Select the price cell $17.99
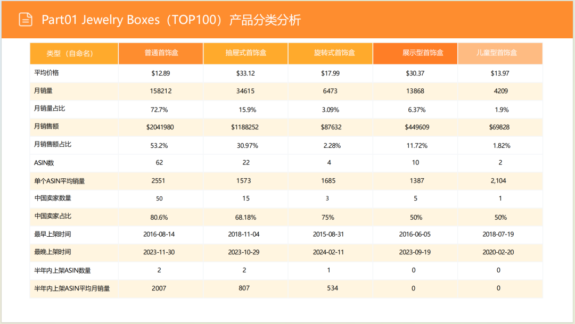 [330, 73]
